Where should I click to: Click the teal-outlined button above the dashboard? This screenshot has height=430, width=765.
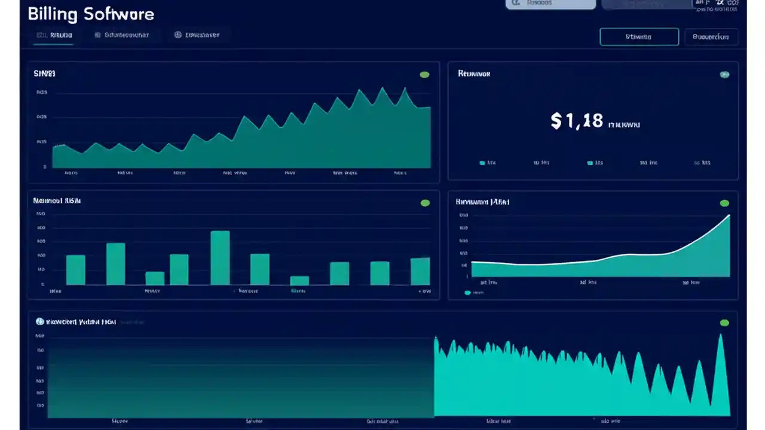coord(639,36)
